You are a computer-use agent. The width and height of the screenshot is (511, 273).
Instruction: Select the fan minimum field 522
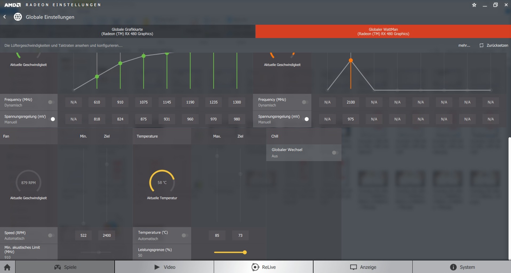[x=83, y=235]
